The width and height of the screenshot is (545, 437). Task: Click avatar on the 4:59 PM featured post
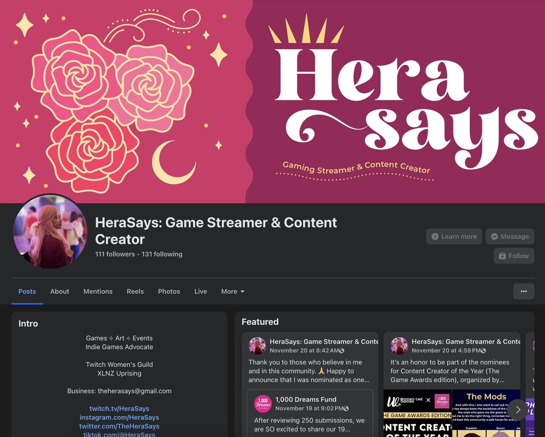400,346
